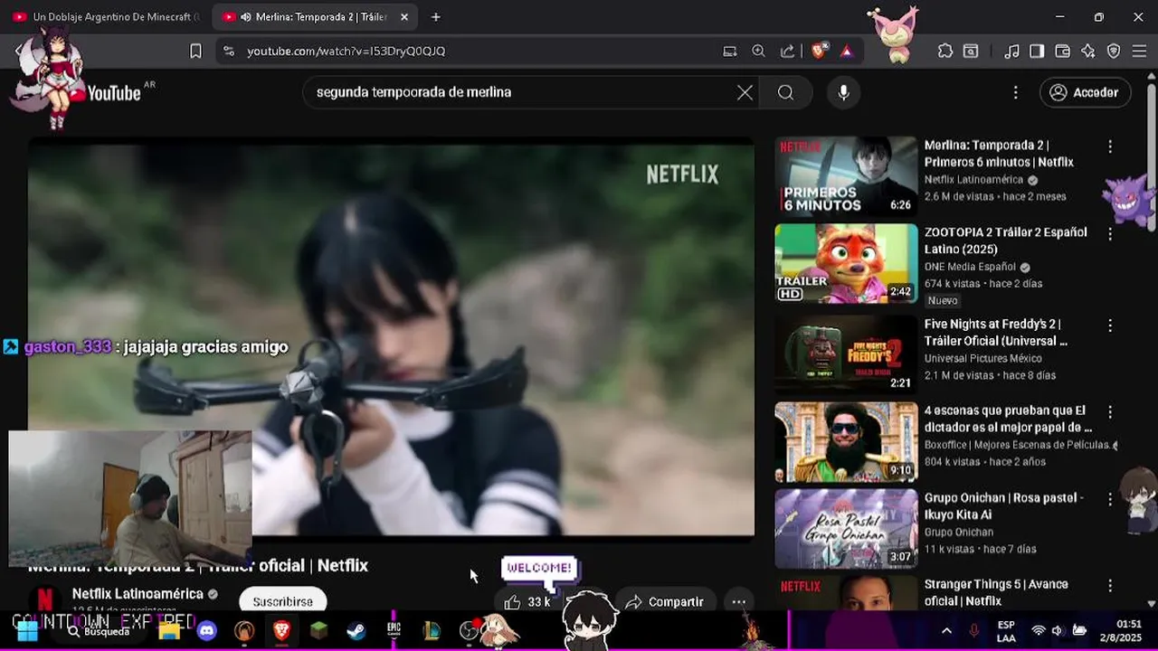The width and height of the screenshot is (1158, 651).
Task: Open site settings icon beside the URL
Action: [228, 52]
